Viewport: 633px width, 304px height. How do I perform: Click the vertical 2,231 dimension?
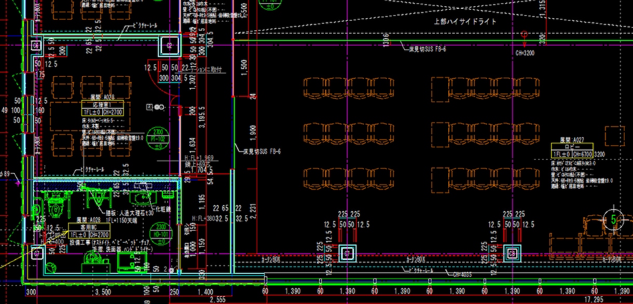coord(253,211)
